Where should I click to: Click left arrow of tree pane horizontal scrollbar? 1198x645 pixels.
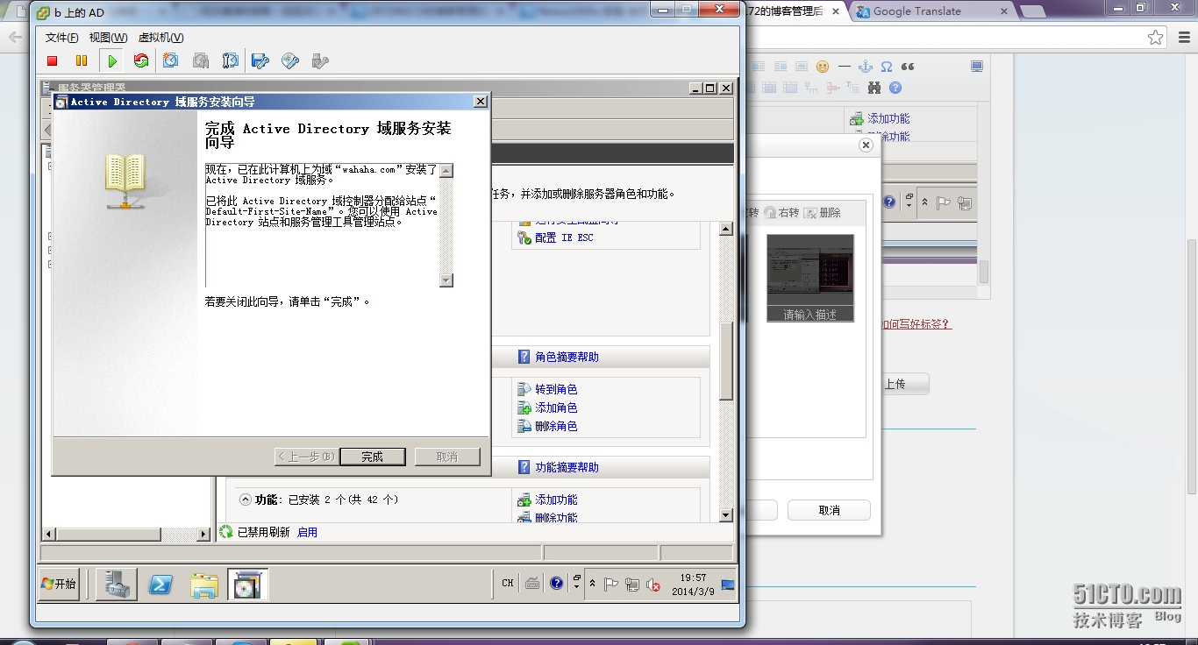(49, 534)
